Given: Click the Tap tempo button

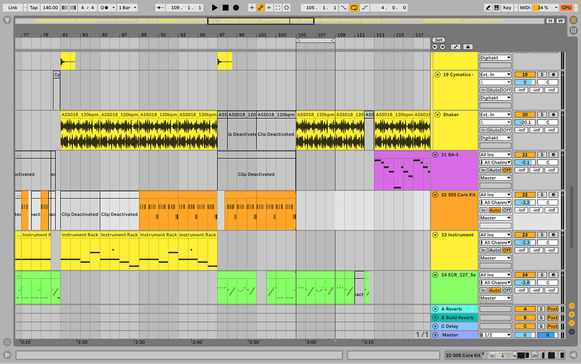Looking at the screenshot, I should click(x=33, y=8).
